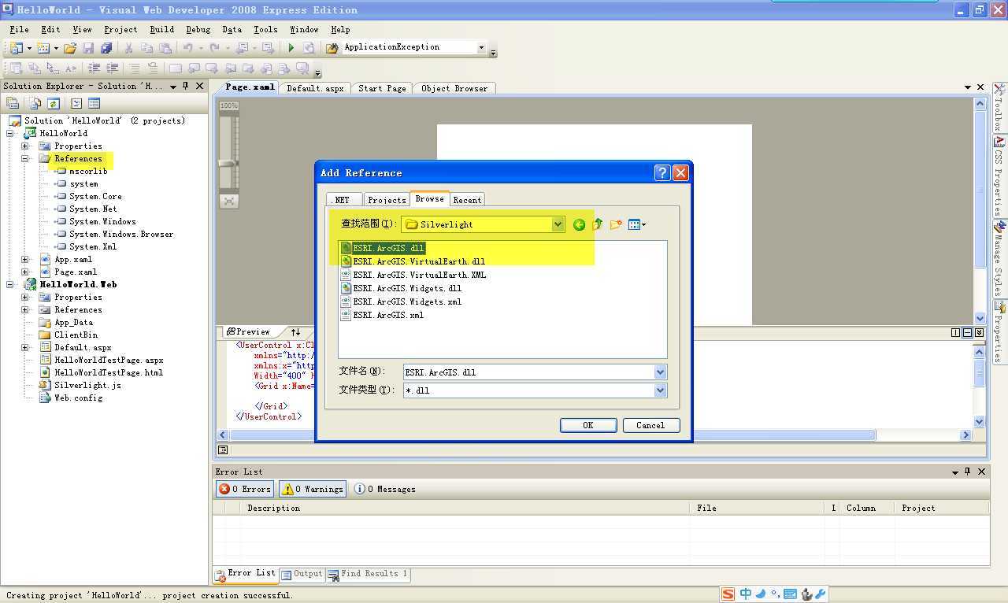
Task: Collapse the HelloWorld project node
Action: point(10,133)
